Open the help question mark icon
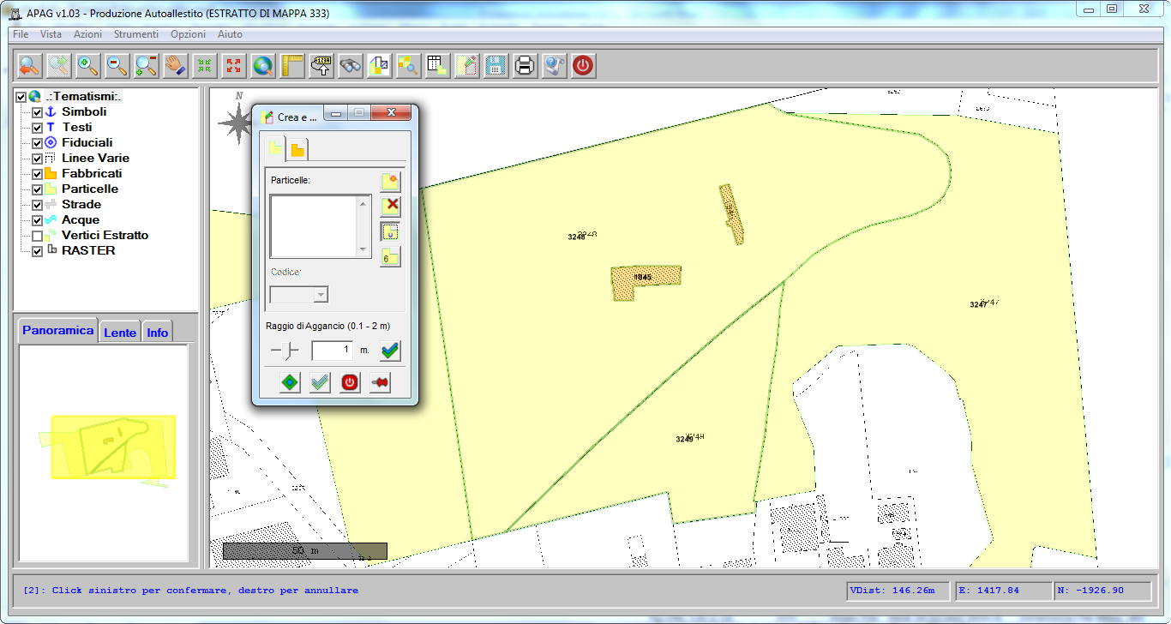 coord(555,65)
